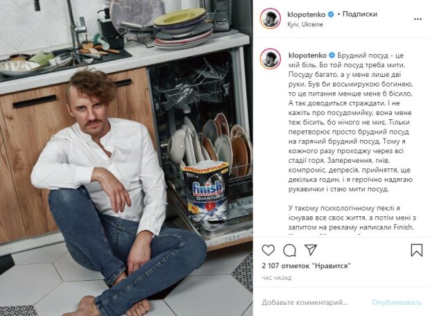Viewport: 430px width, 316px height.
Task: Click the verified badge next to caption username
Action: [x=332, y=55]
